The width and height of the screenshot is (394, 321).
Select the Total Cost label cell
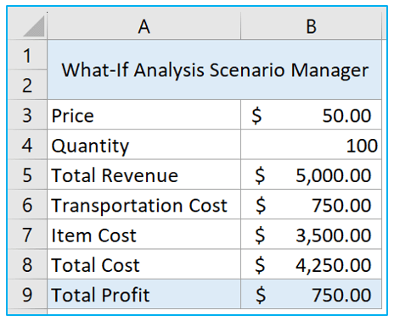pos(144,264)
